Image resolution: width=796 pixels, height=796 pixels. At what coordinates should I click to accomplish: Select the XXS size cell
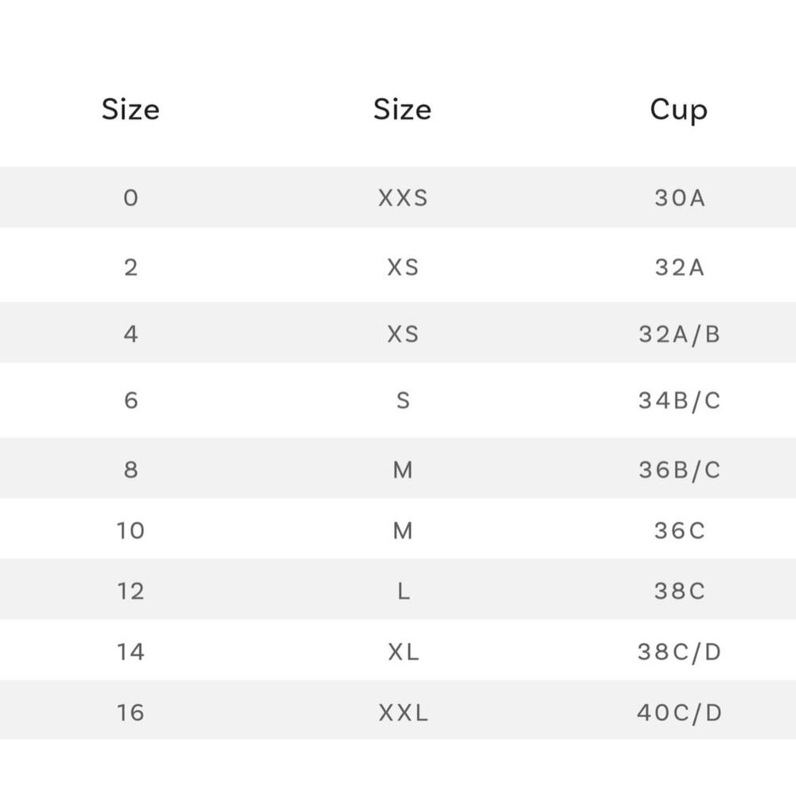coord(403,198)
